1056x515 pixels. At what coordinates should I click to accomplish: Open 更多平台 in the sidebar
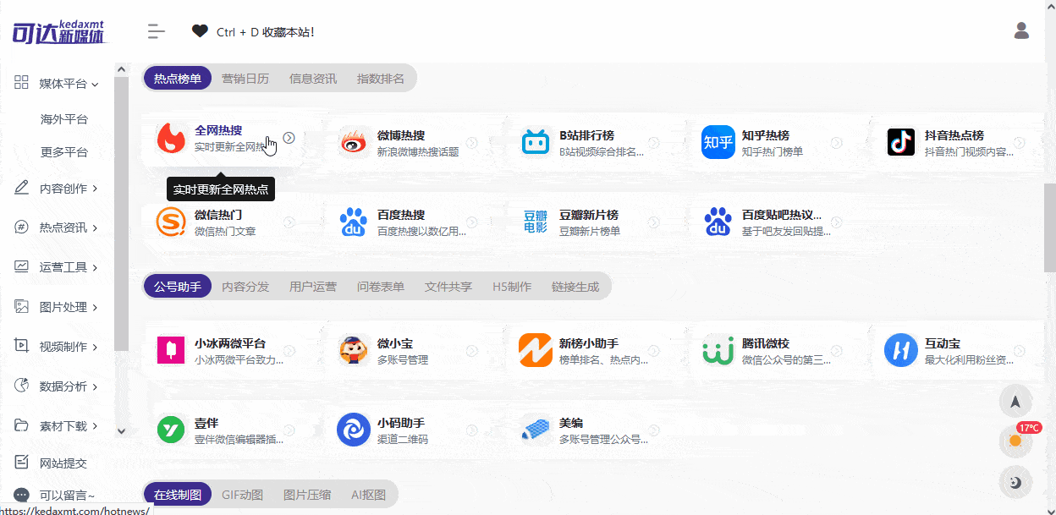click(64, 152)
